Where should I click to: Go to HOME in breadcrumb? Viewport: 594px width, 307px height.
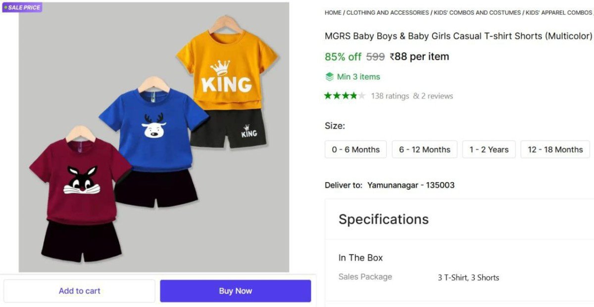333,13
